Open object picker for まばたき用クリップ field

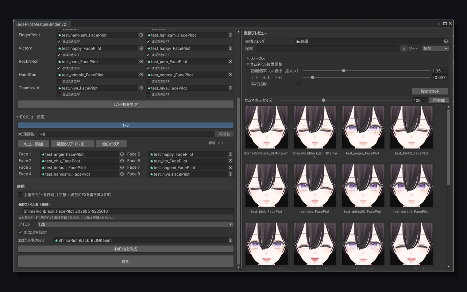(231, 241)
